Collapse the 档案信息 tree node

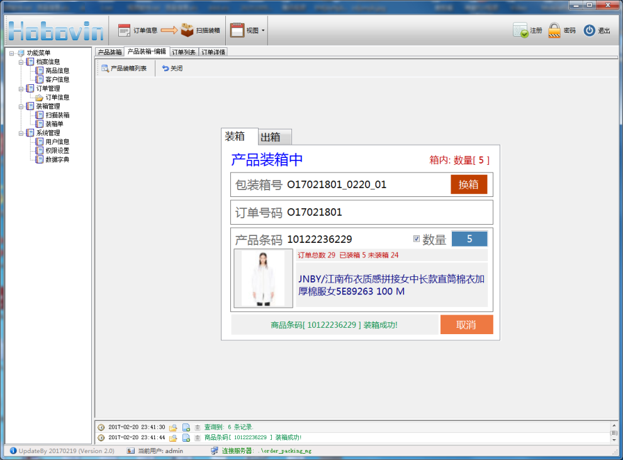click(x=21, y=62)
